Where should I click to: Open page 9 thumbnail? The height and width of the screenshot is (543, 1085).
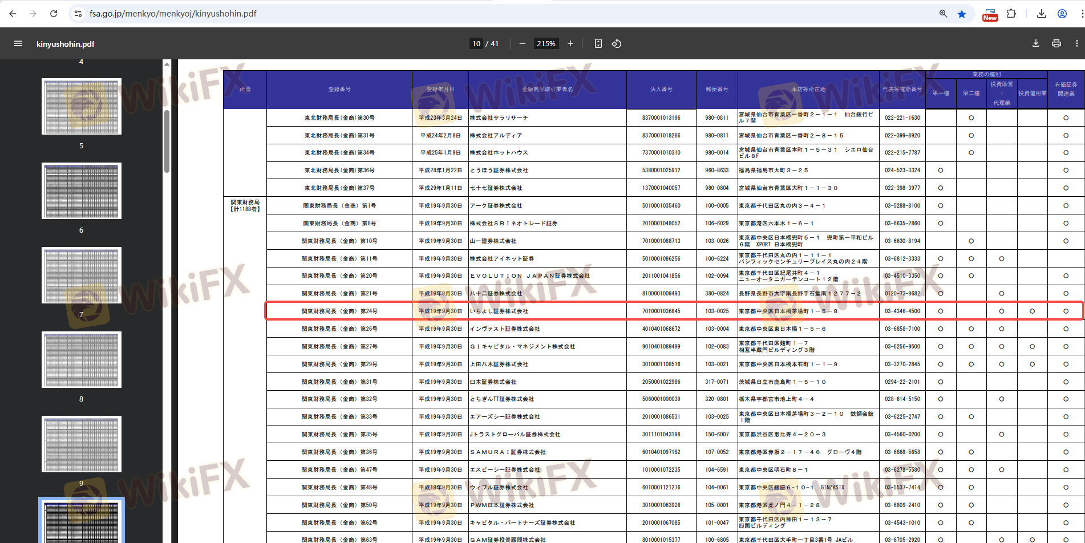click(82, 444)
